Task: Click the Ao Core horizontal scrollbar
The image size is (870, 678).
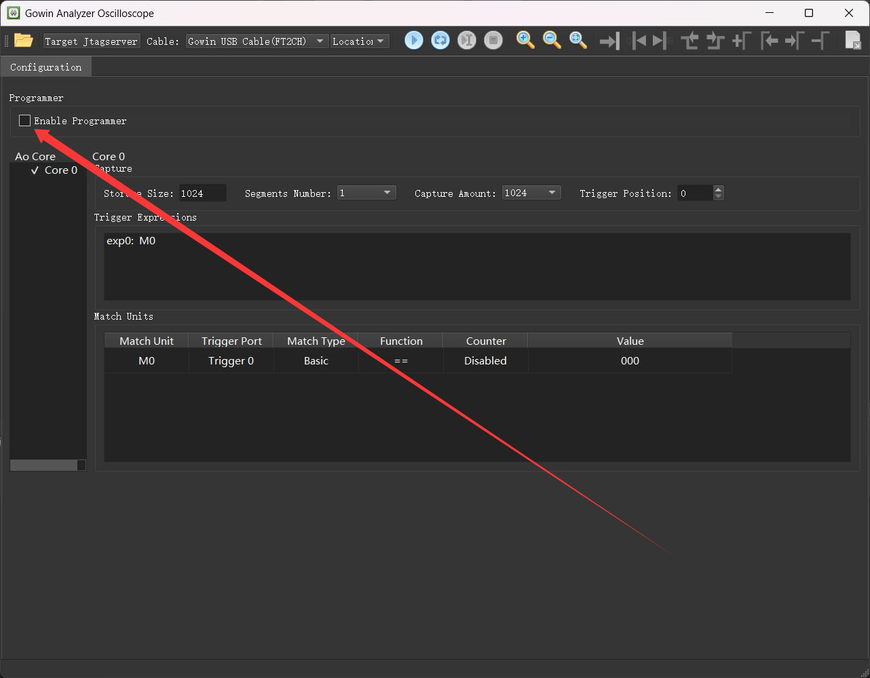Action: (48, 465)
